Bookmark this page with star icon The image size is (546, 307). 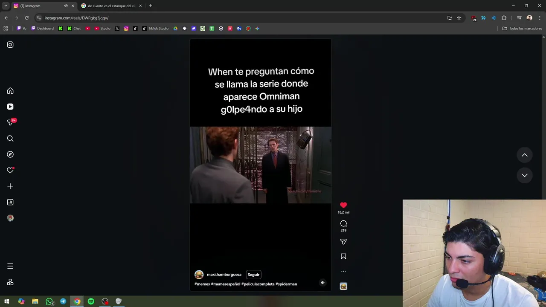point(459,18)
